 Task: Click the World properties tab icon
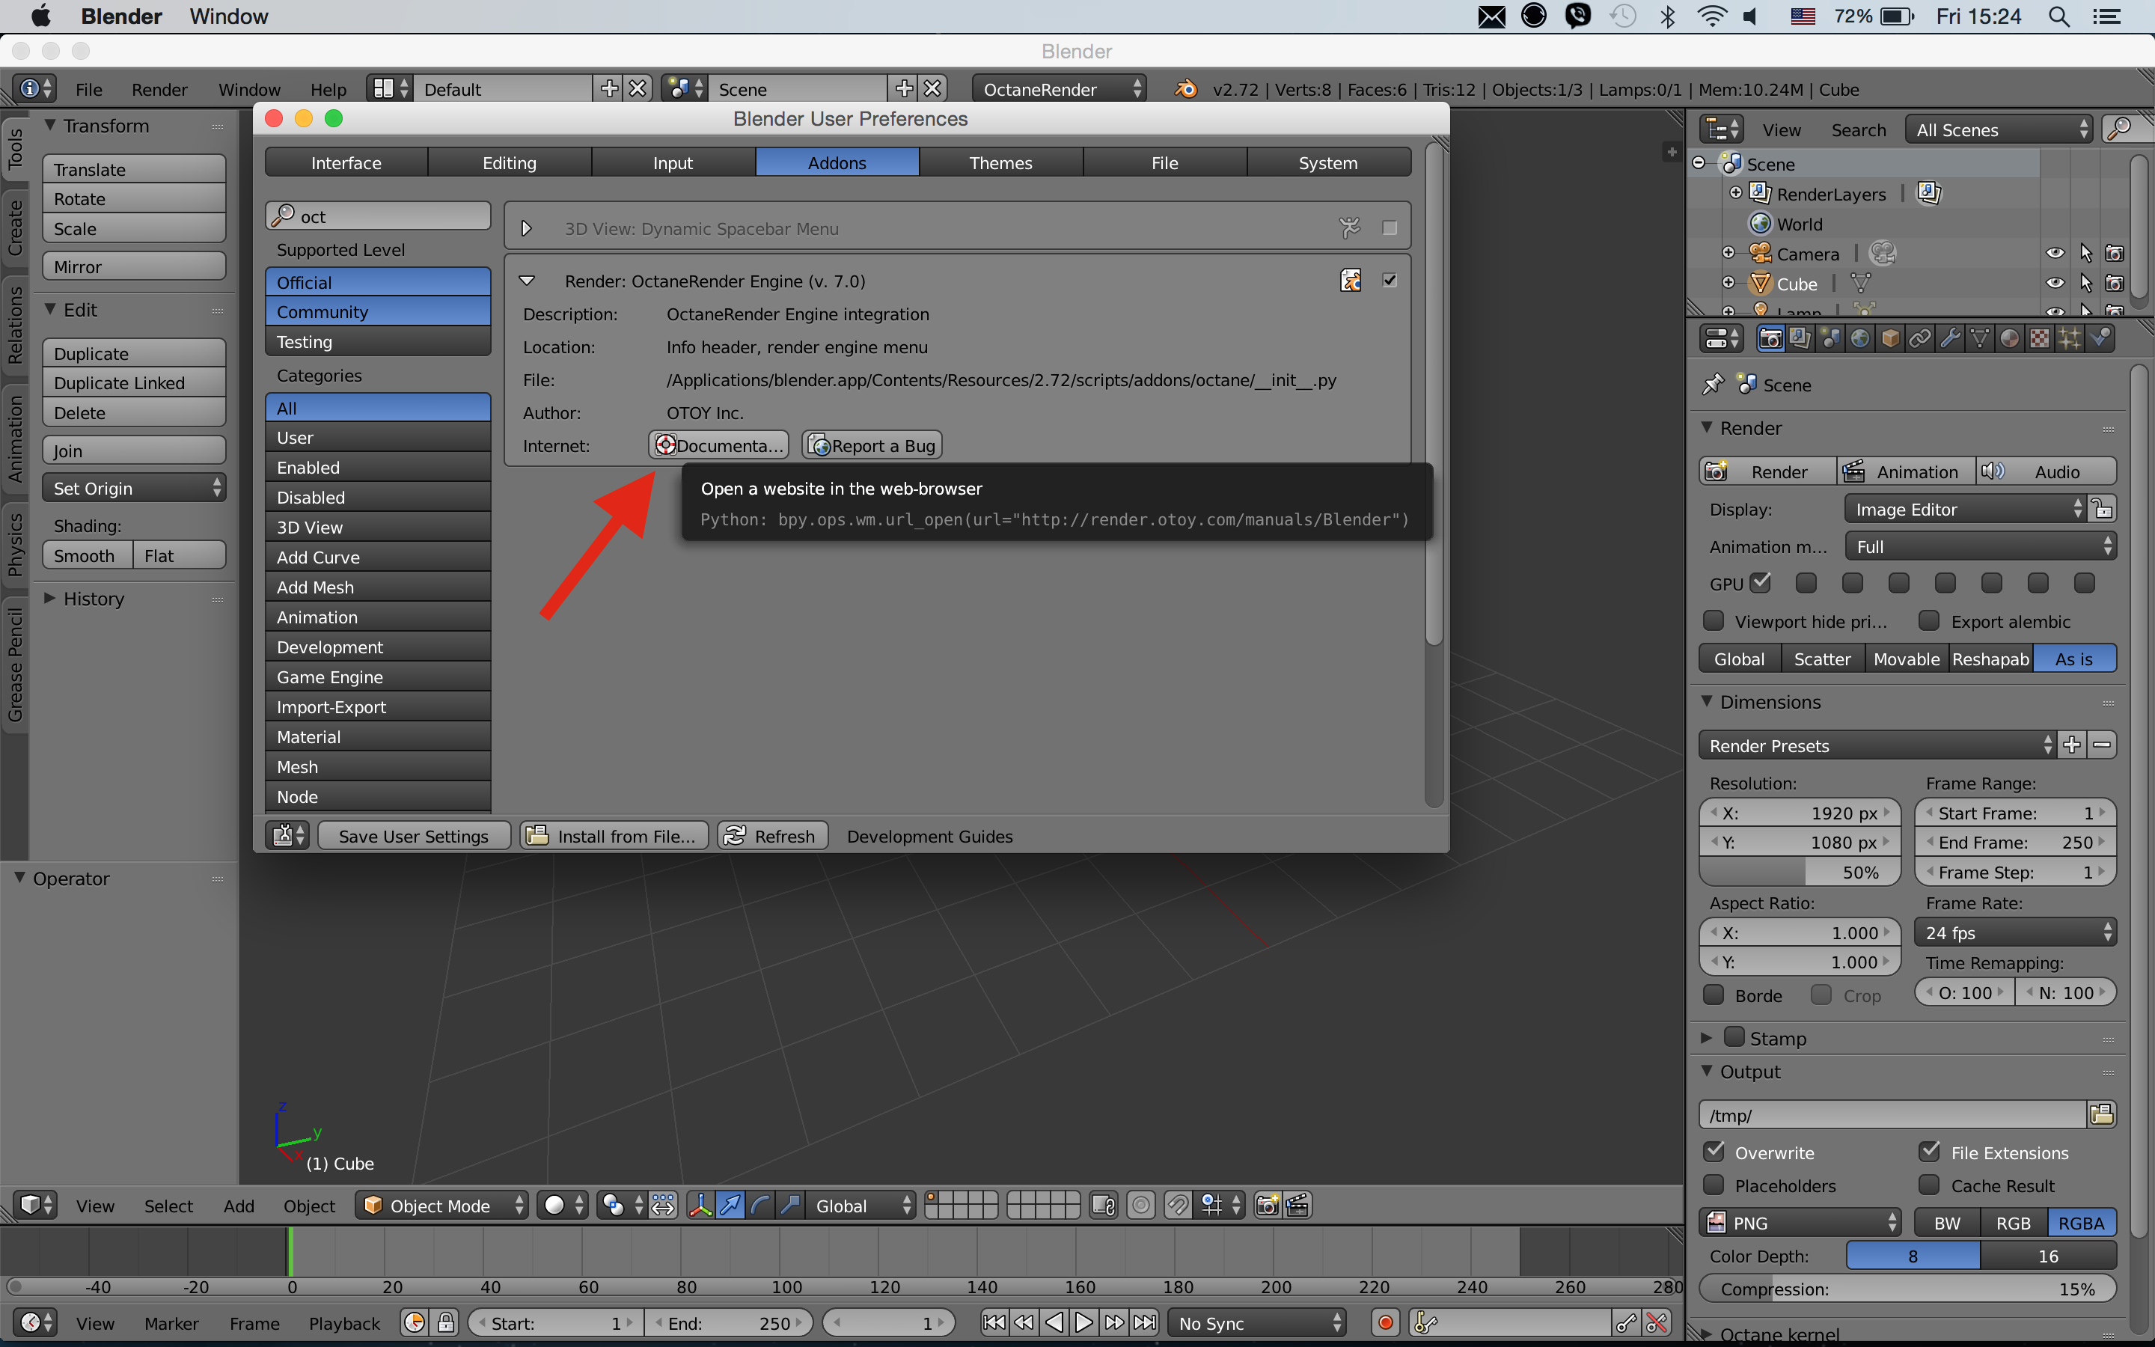(1859, 338)
